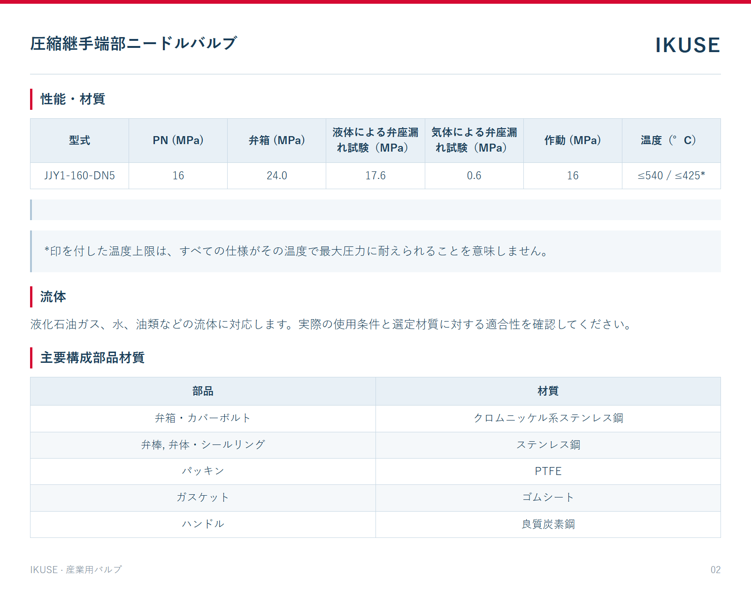Click the 気体による弁座漏れ試験 header

pos(474,140)
